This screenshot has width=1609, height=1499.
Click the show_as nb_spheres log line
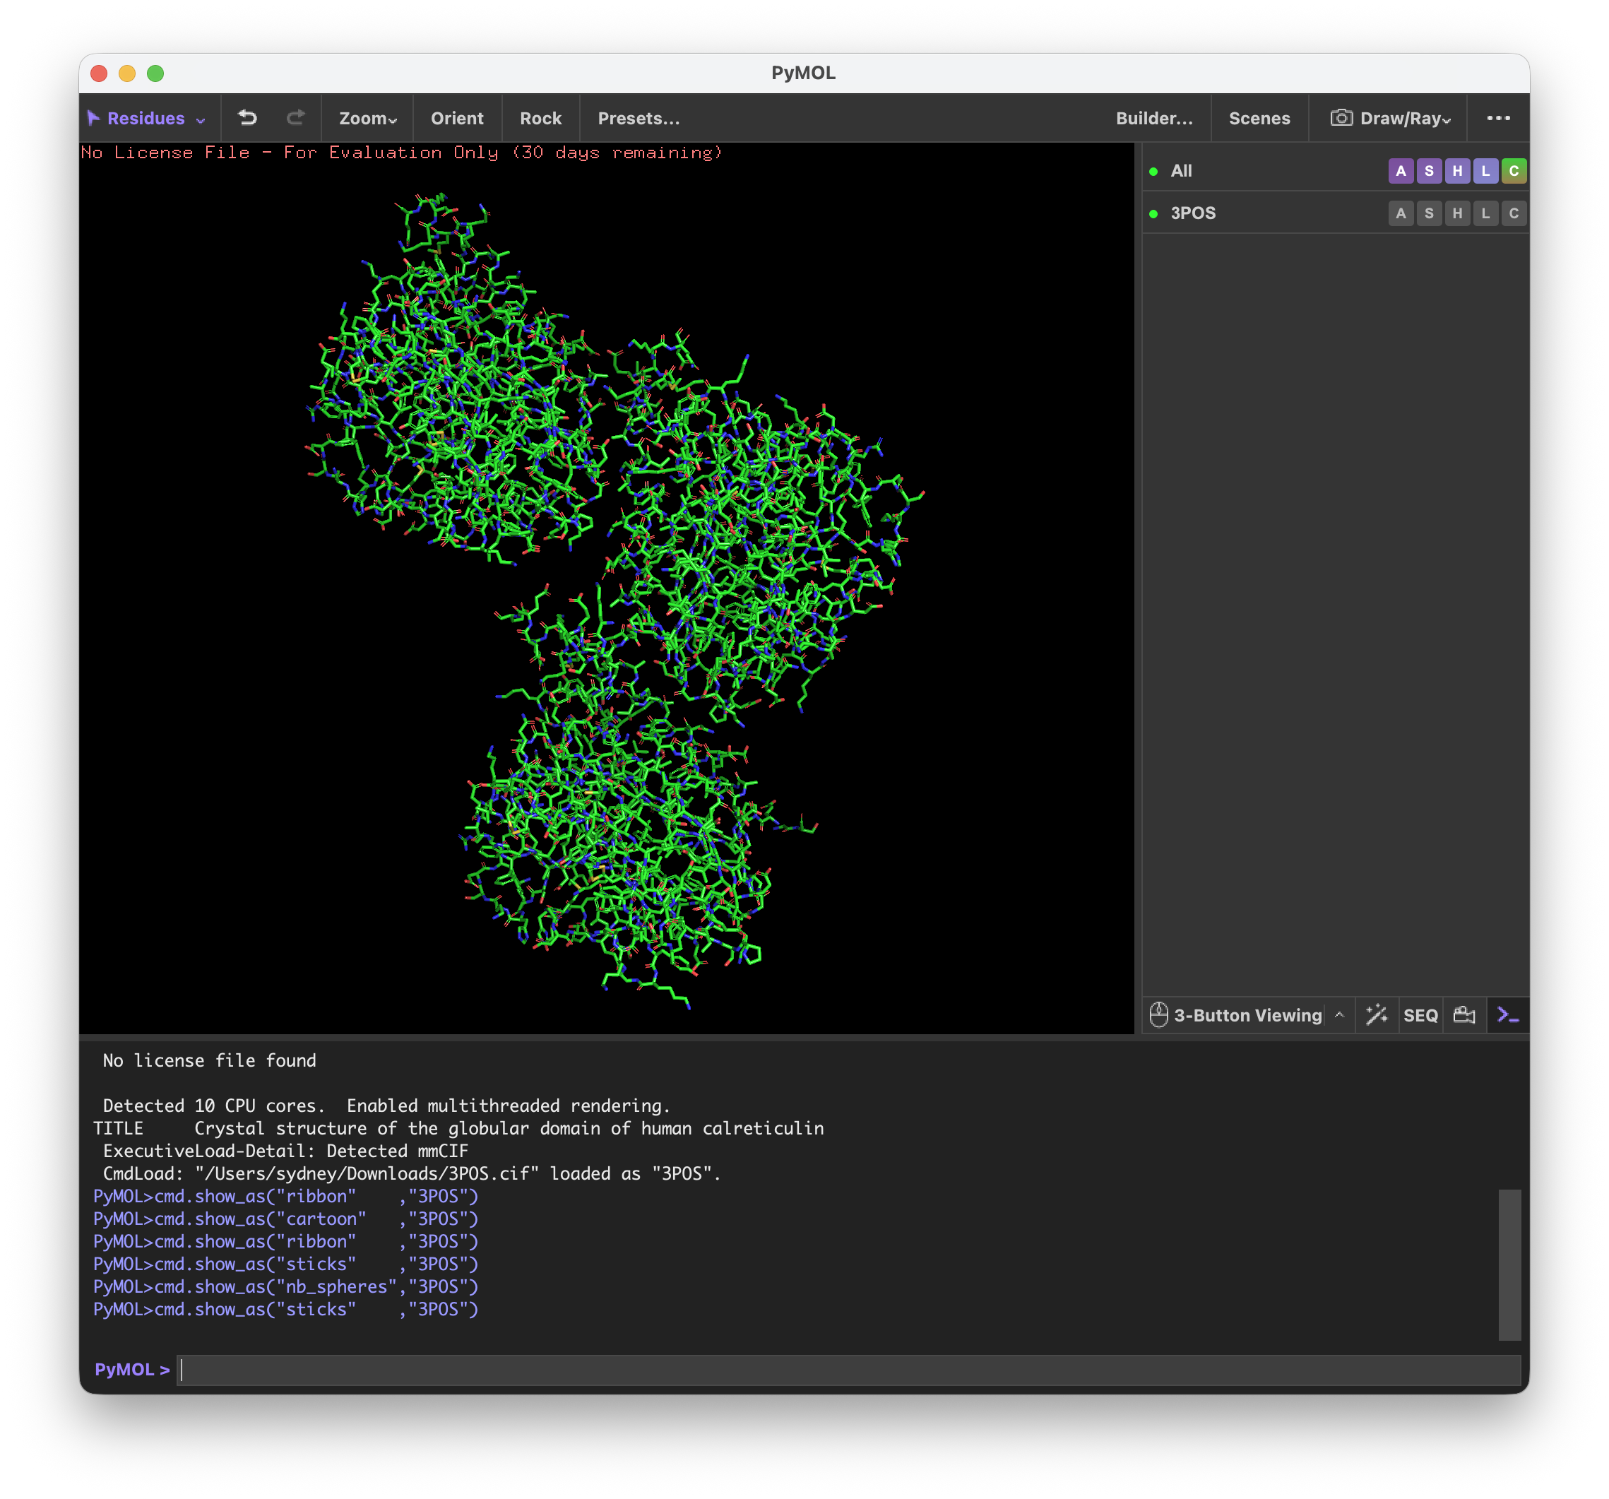285,1286
